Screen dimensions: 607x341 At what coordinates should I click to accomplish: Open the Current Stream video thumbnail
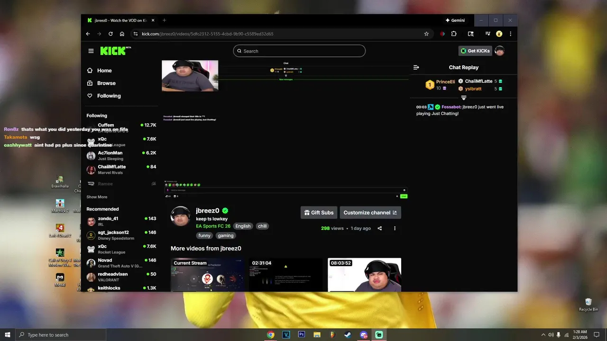point(207,275)
